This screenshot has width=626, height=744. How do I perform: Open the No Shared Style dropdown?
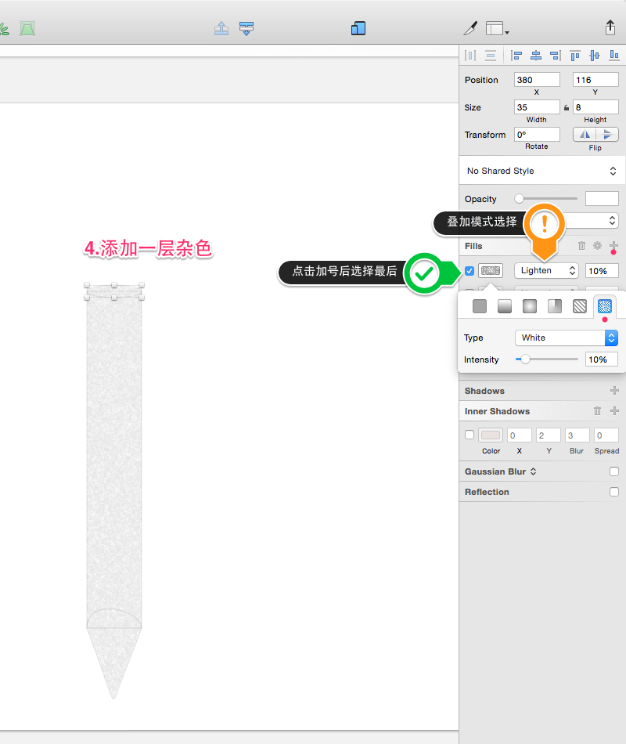click(541, 171)
